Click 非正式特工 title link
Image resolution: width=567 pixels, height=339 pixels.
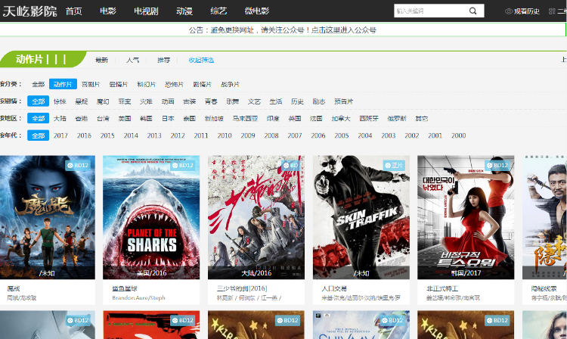coord(442,288)
